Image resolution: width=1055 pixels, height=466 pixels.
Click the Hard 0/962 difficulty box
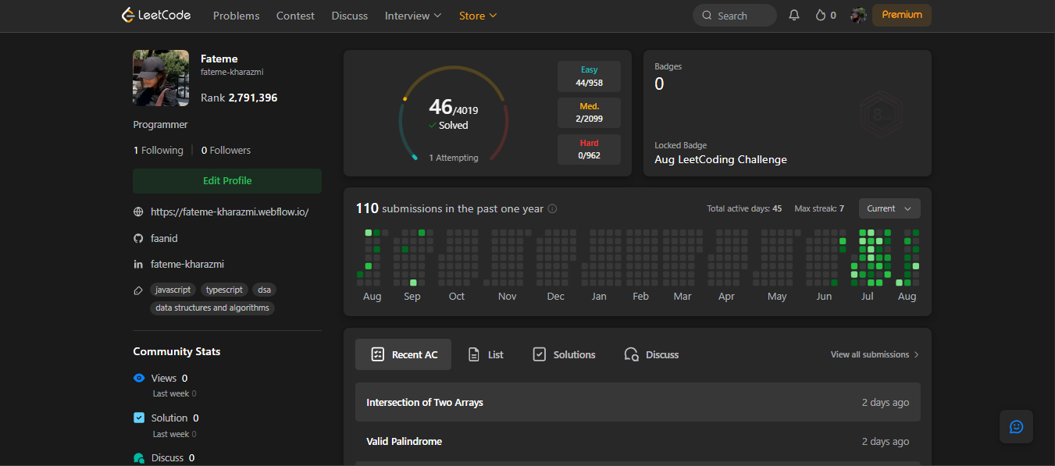tap(589, 149)
